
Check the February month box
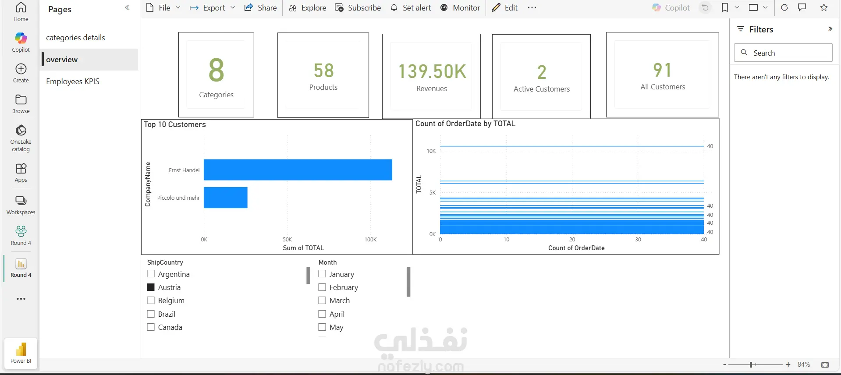click(322, 287)
